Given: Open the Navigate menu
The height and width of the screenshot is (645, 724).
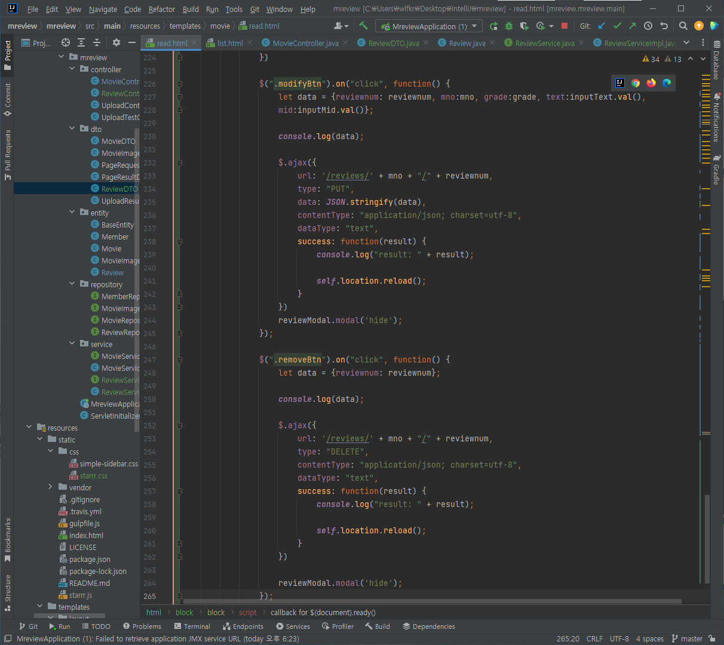Looking at the screenshot, I should pos(103,9).
